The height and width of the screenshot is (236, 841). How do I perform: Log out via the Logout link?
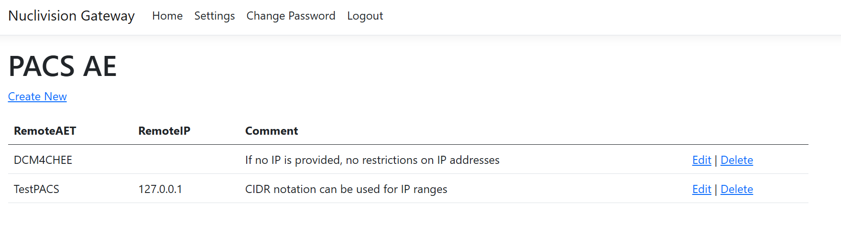coord(365,16)
